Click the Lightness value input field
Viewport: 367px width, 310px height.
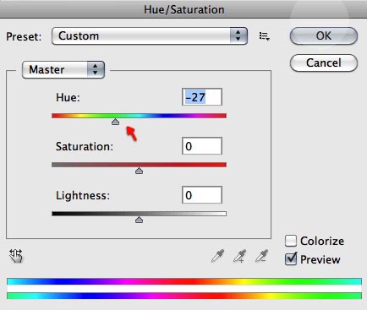click(202, 195)
